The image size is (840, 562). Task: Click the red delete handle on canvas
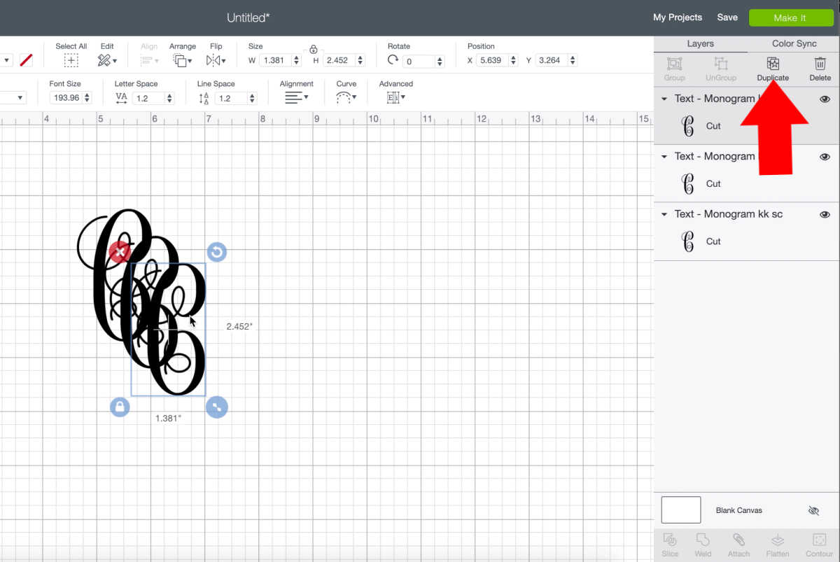[120, 252]
